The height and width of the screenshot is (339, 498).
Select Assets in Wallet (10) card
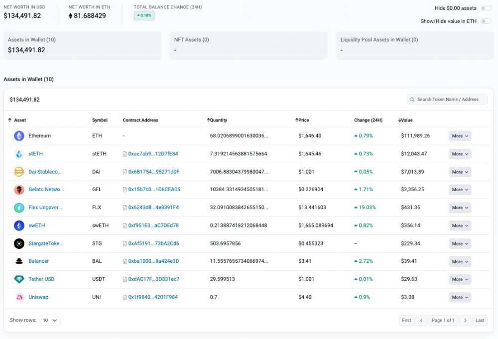click(82, 45)
